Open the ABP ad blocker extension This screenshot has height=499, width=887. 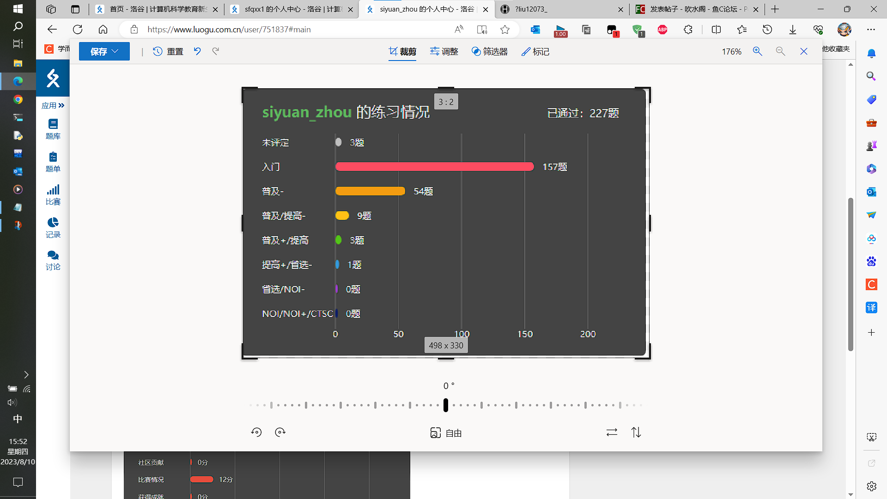coord(662,30)
